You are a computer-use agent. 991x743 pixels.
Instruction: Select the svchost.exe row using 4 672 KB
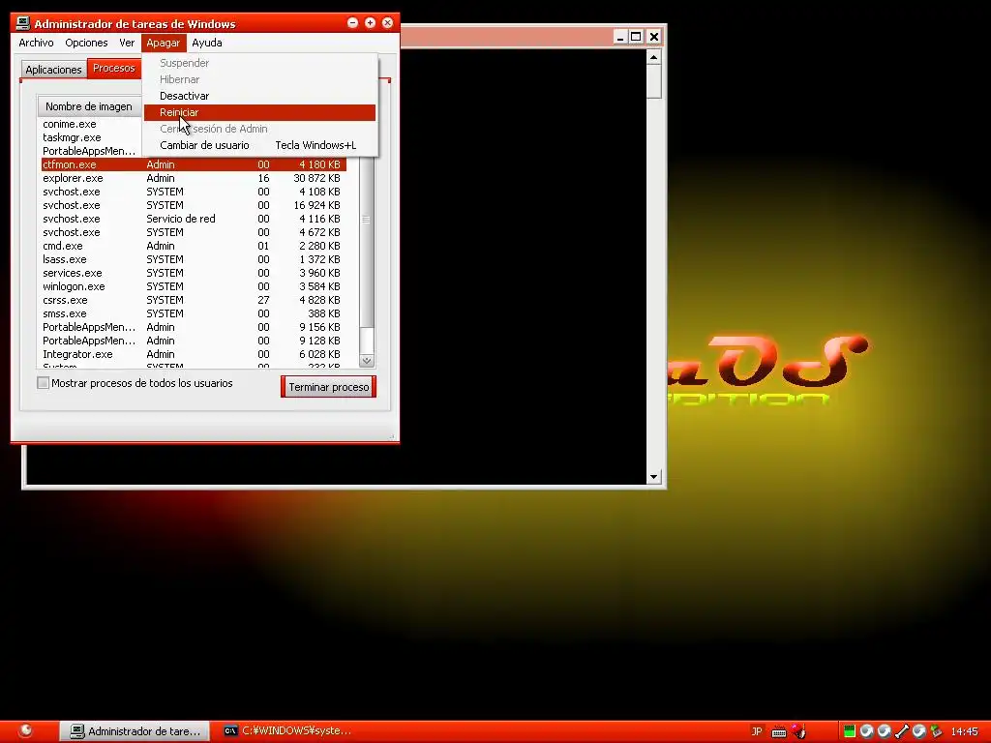pos(194,232)
